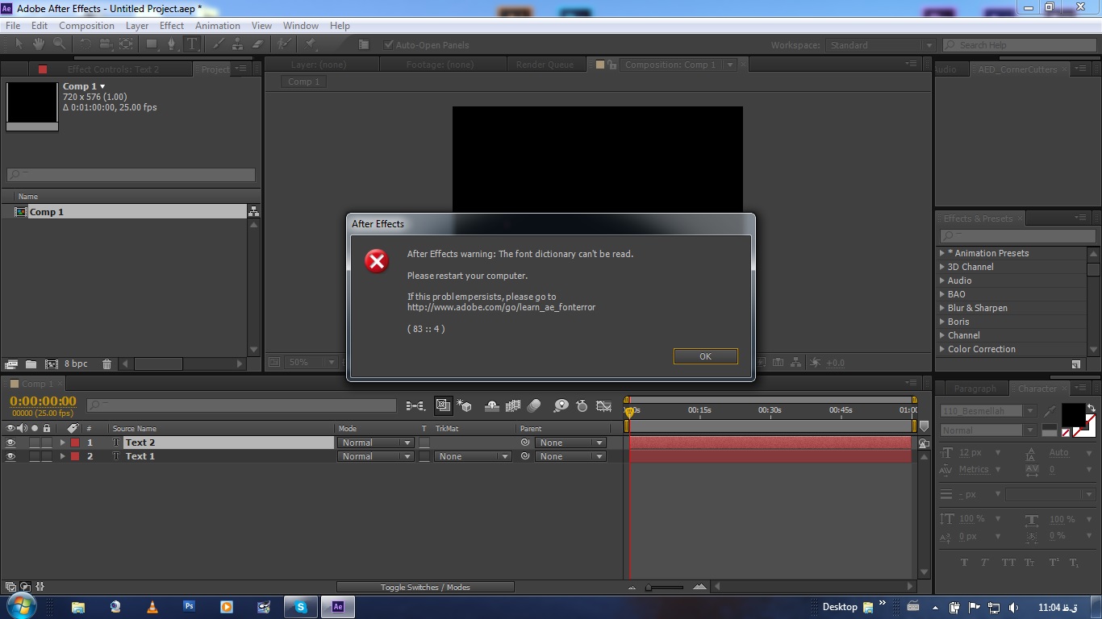This screenshot has height=619, width=1102.
Task: Expand the Animation Presets category
Action: [x=941, y=253]
